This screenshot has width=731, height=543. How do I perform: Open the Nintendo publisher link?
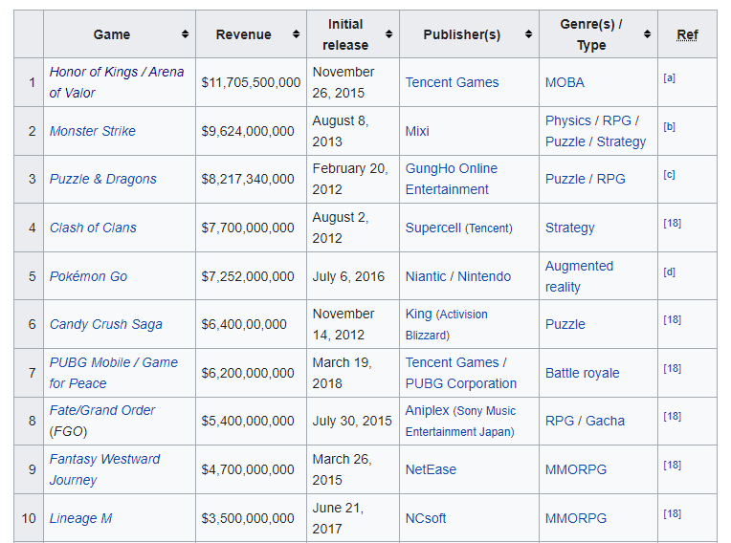[484, 276]
